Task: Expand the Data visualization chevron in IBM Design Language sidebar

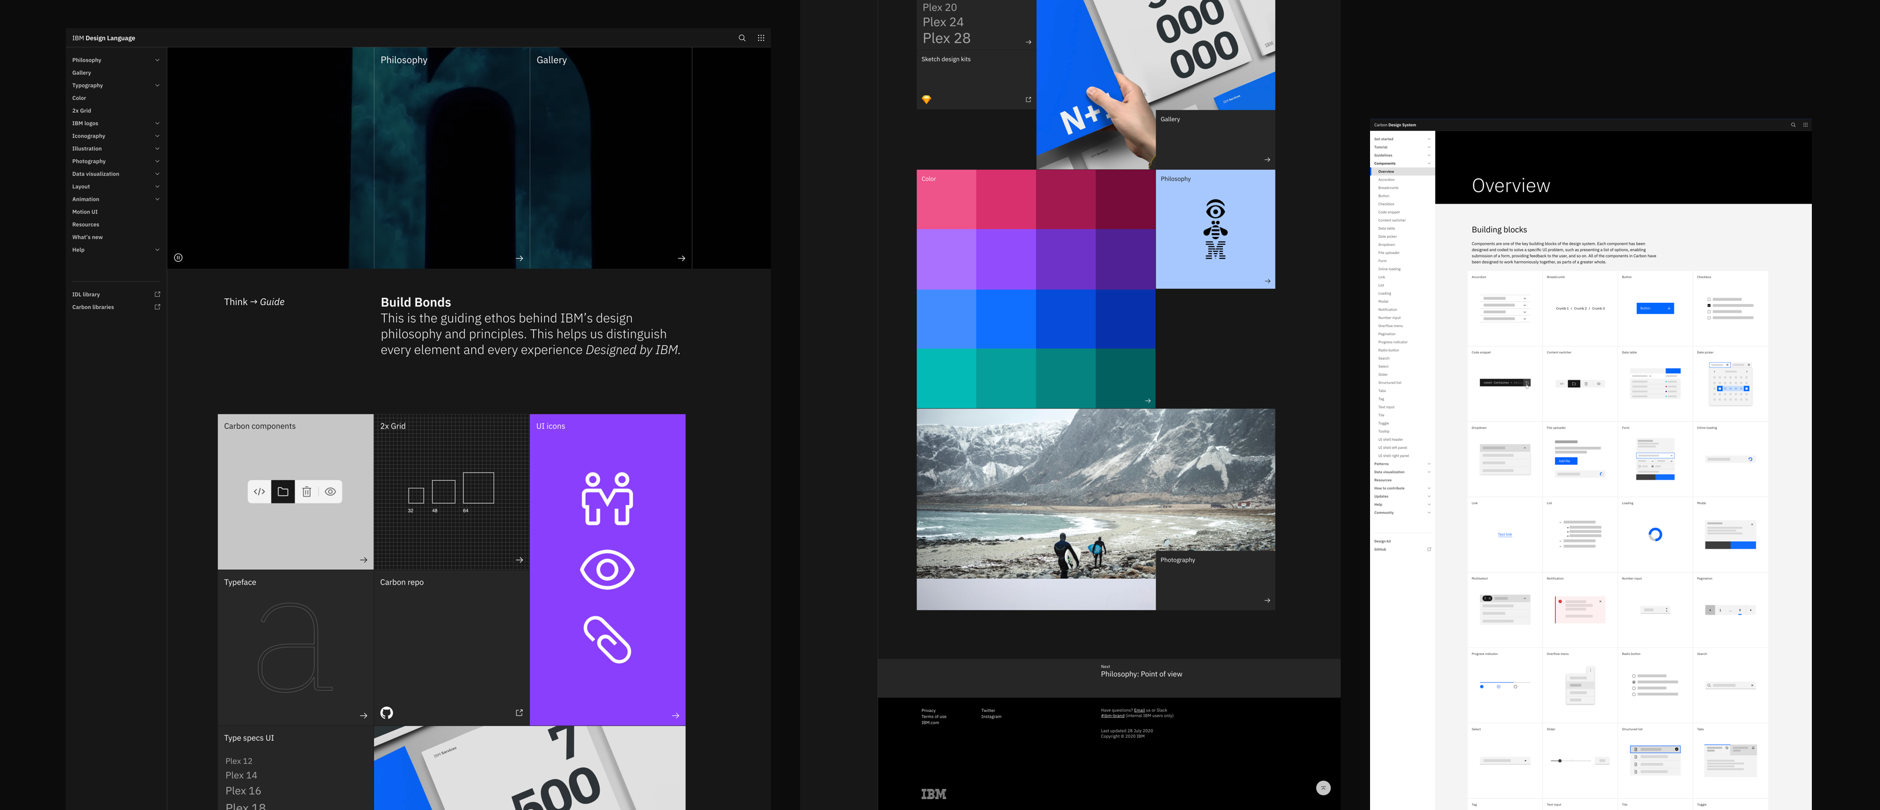Action: 157,174
